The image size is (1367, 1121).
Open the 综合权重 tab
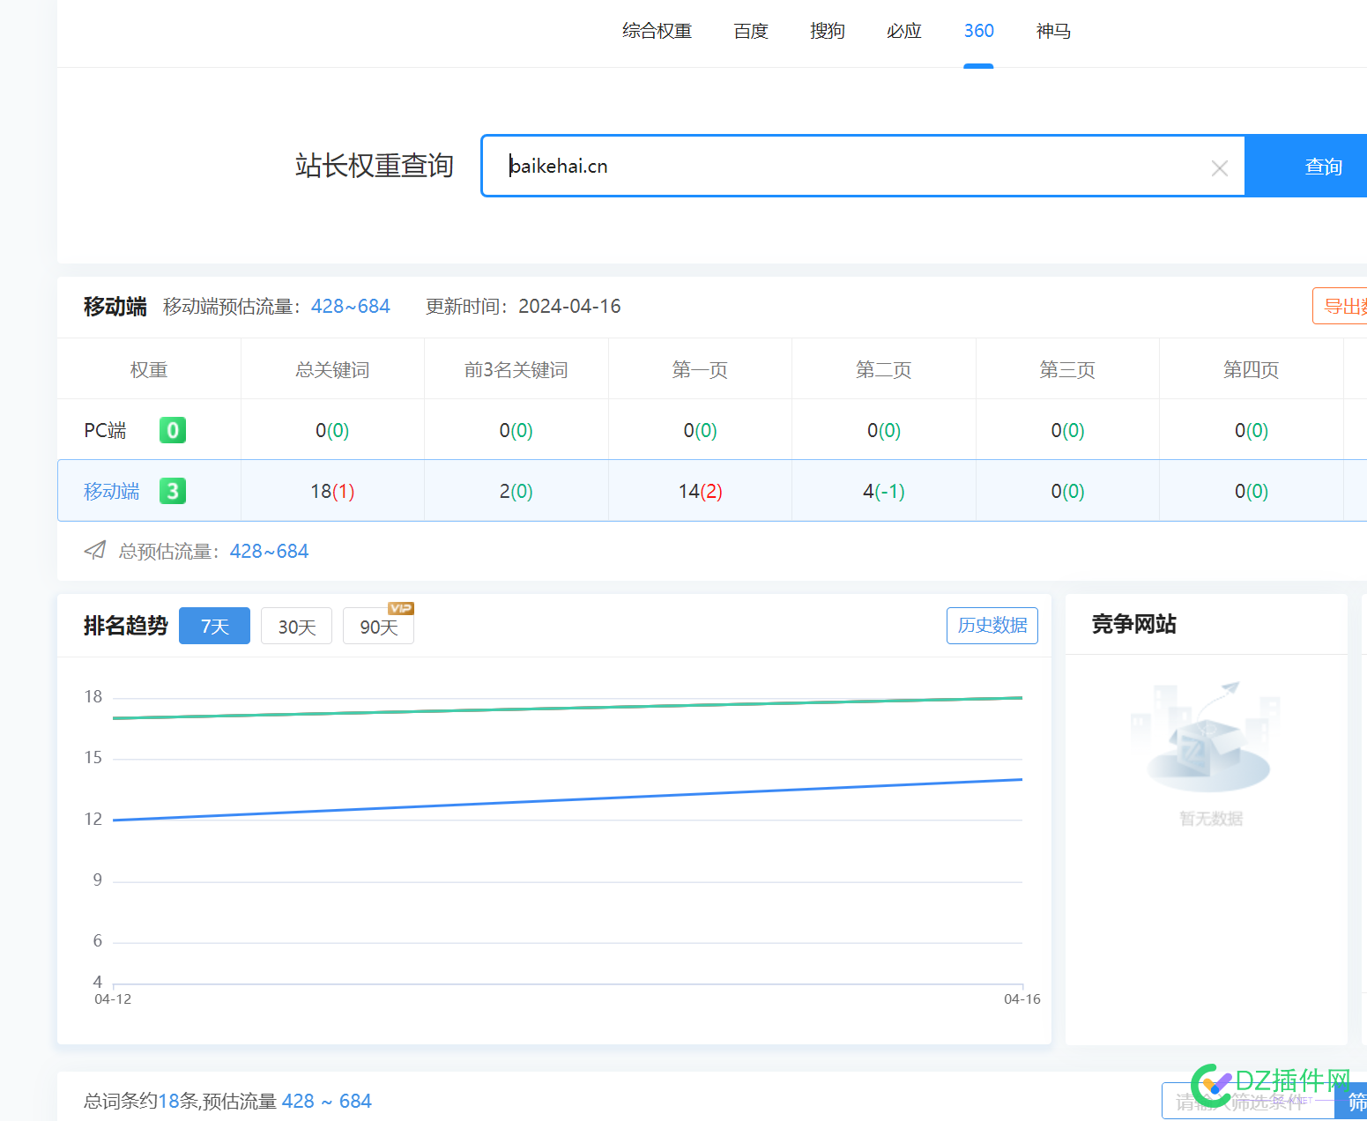coord(657,31)
